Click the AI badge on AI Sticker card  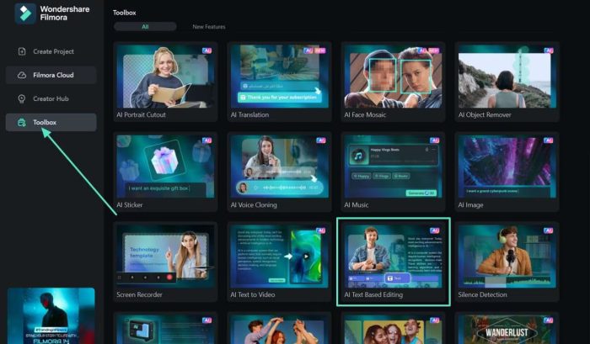[x=207, y=140]
